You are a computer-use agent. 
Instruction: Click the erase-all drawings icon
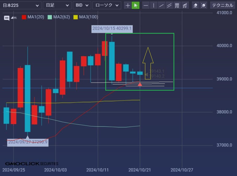point(204,5)
